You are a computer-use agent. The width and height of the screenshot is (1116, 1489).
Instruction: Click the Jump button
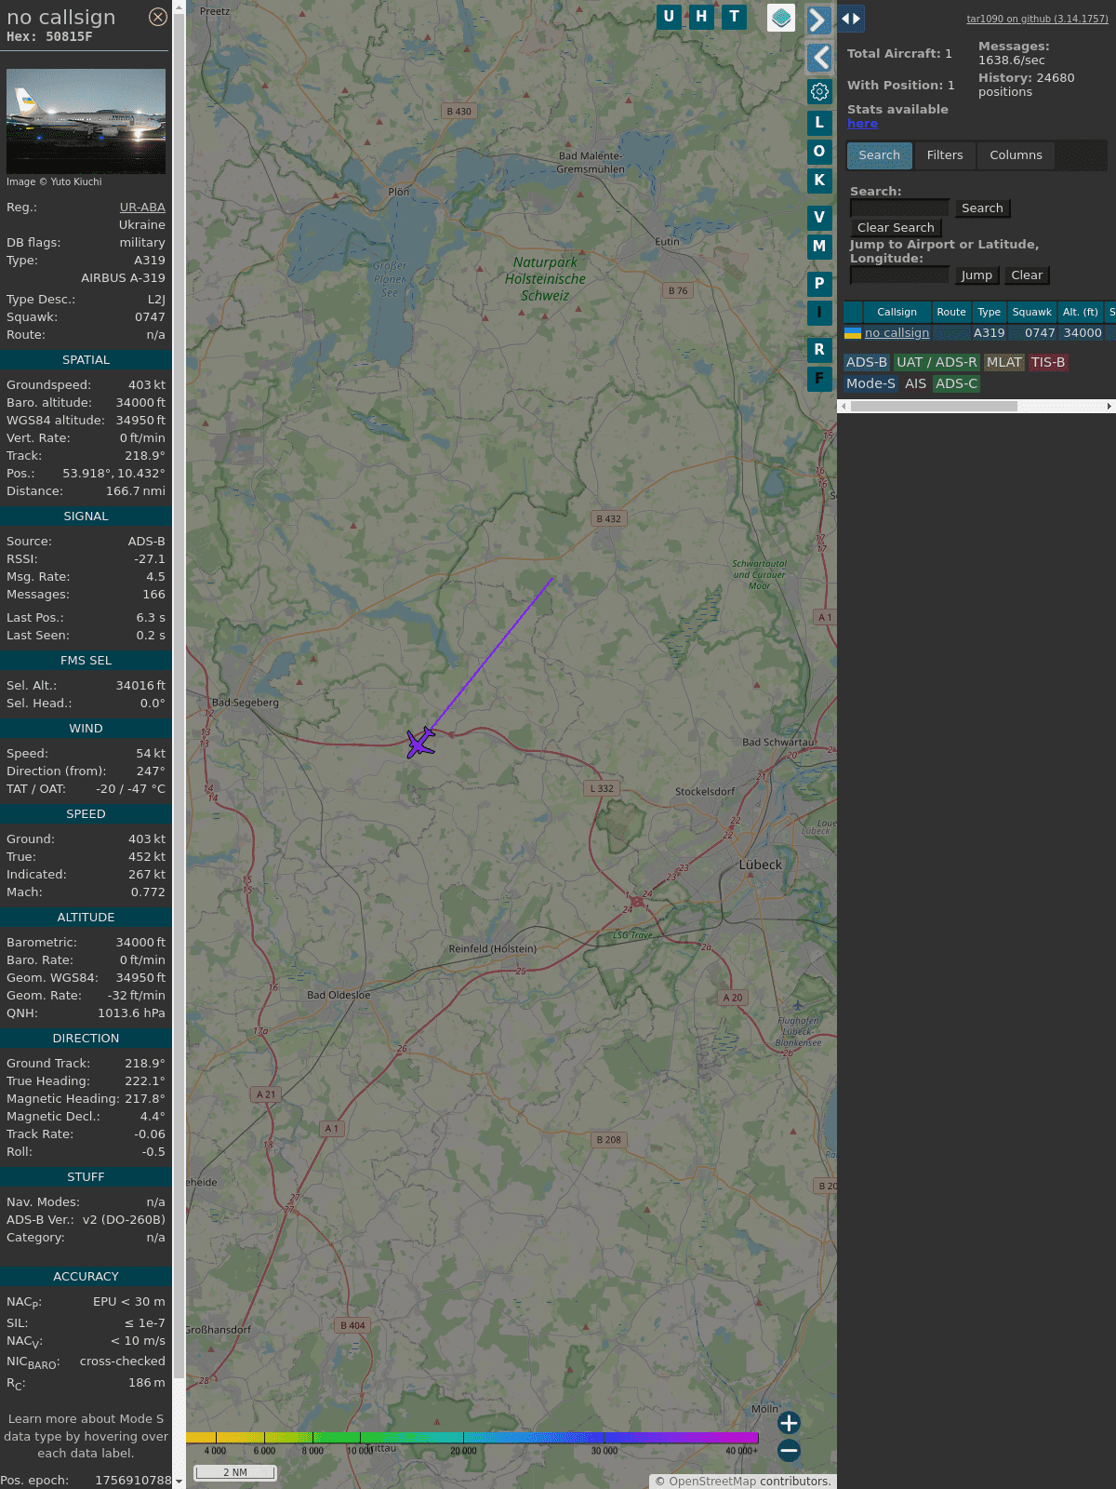pos(976,275)
